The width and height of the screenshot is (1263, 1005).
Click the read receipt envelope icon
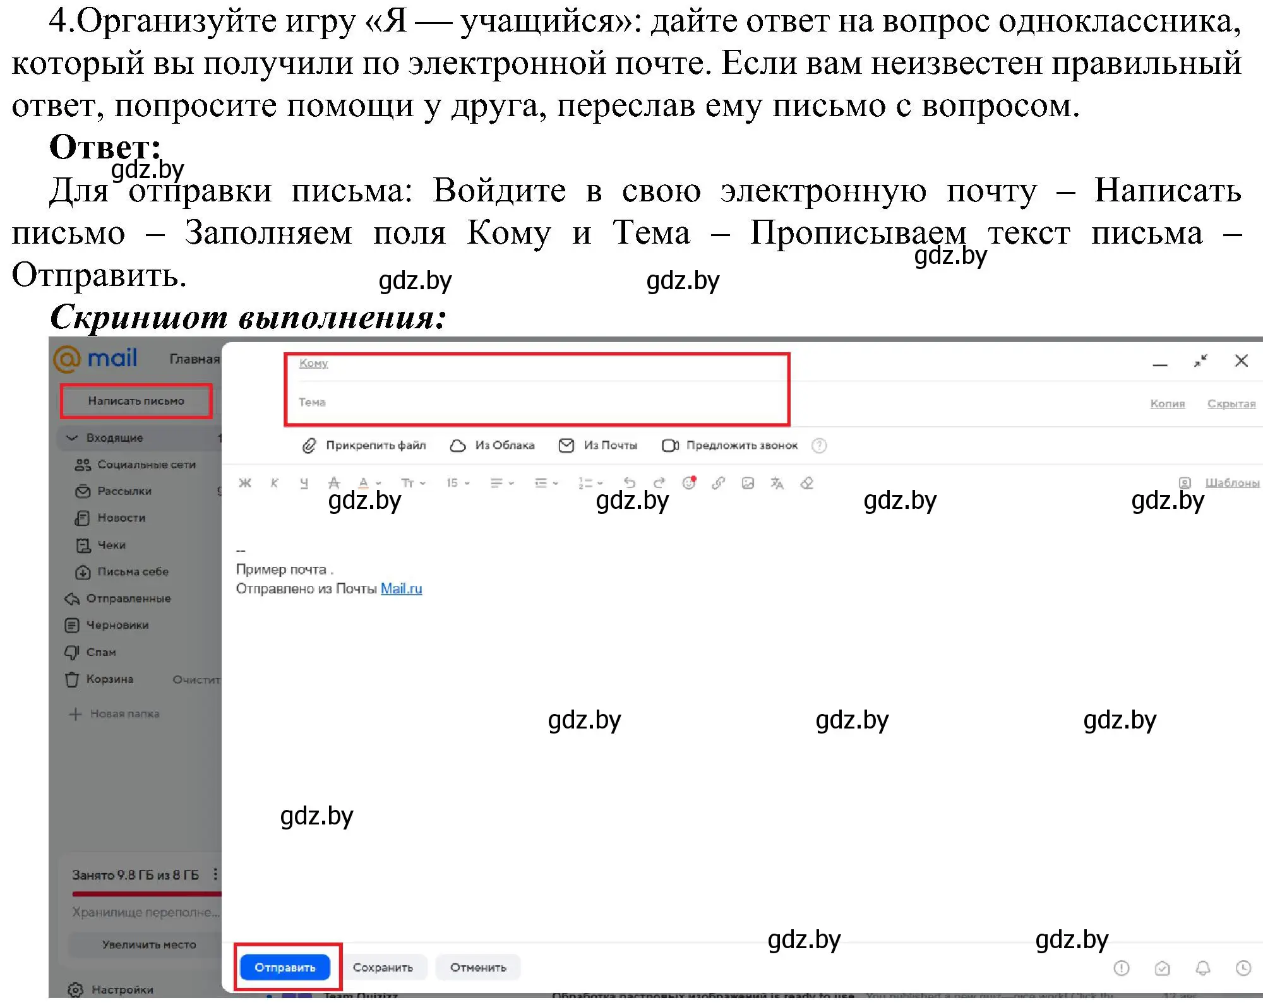(x=1162, y=968)
